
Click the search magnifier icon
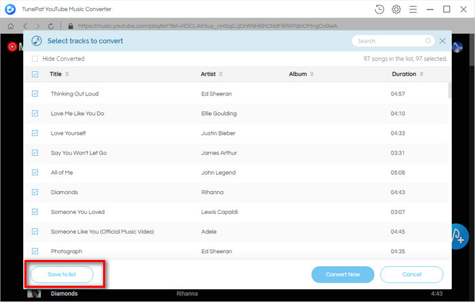(x=427, y=41)
